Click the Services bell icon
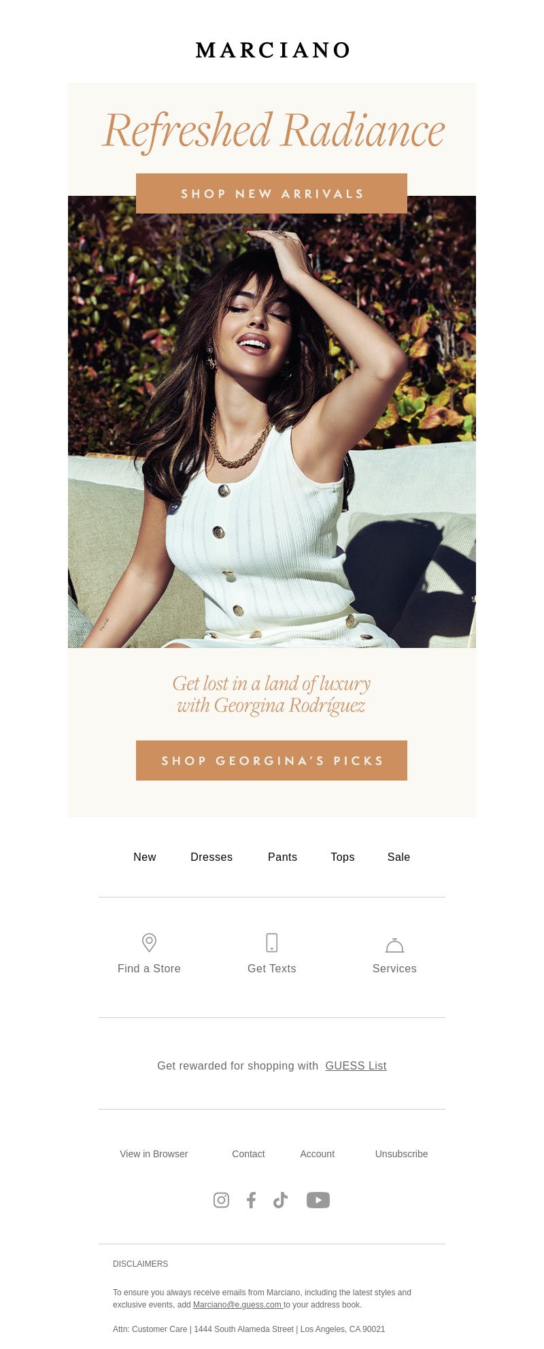Image resolution: width=544 pixels, height=1349 pixels. click(x=394, y=945)
